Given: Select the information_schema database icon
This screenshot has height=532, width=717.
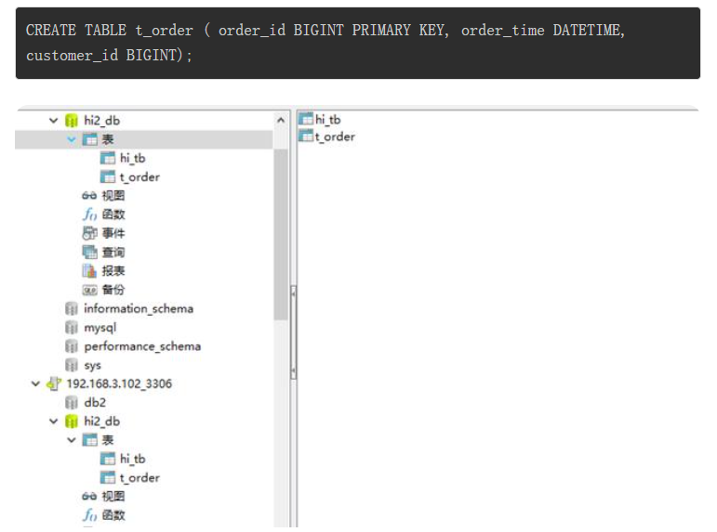Looking at the screenshot, I should tap(72, 308).
